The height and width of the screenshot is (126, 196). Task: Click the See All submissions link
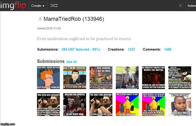(72, 62)
